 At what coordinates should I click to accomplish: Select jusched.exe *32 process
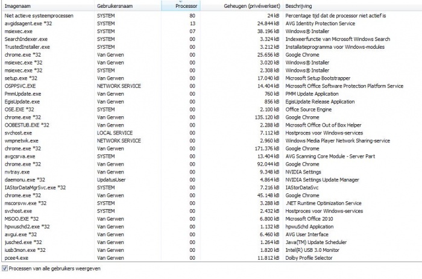[212, 242]
